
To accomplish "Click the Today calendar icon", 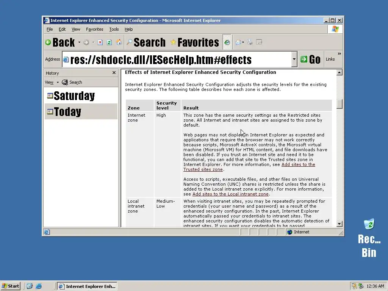I will 50,112.
